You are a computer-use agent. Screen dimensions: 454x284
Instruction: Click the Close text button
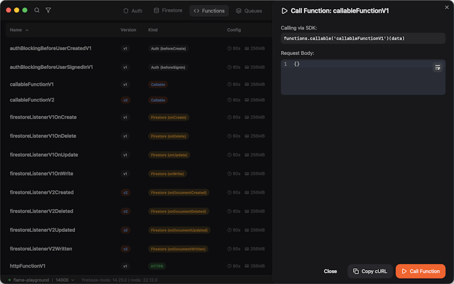331,271
